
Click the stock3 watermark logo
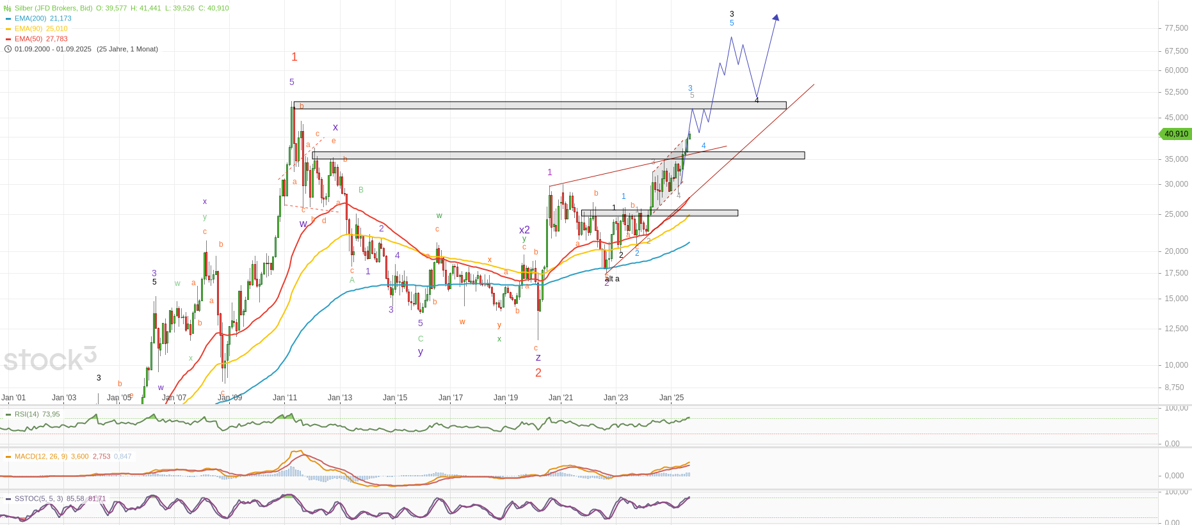click(x=50, y=359)
